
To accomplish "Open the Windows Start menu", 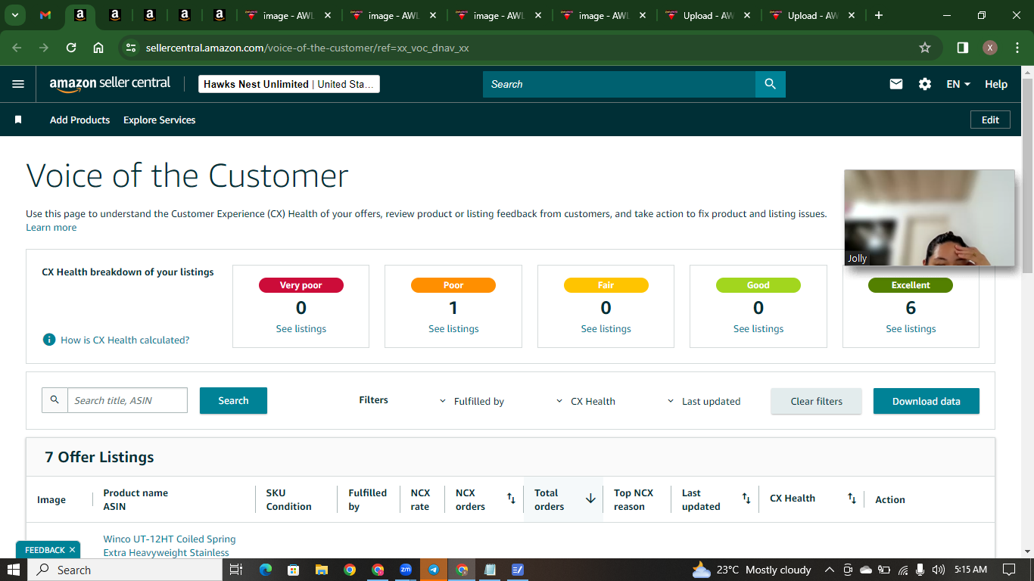I will click(14, 570).
